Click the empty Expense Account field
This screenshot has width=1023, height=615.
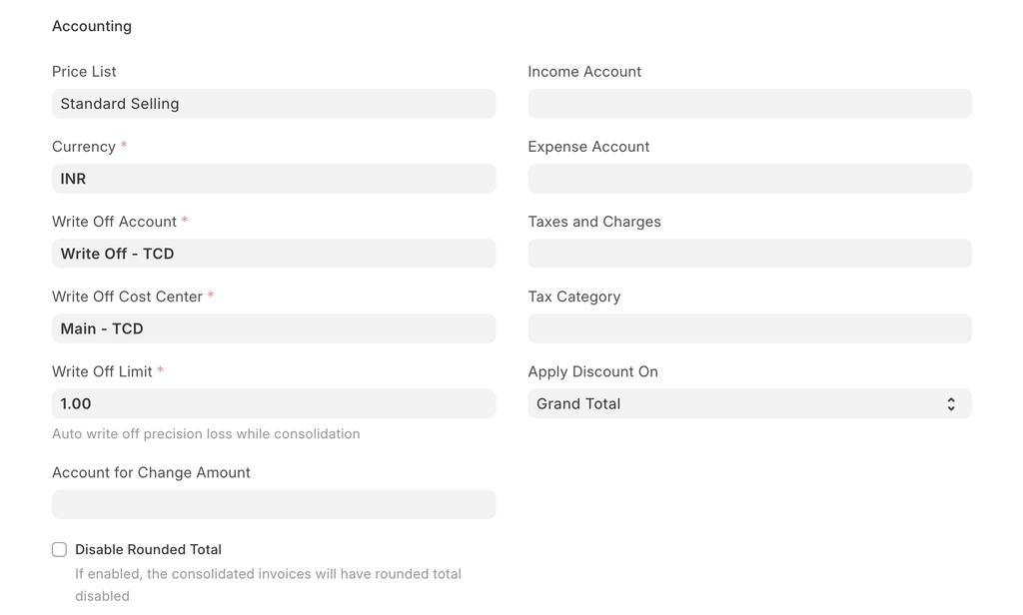(x=749, y=179)
